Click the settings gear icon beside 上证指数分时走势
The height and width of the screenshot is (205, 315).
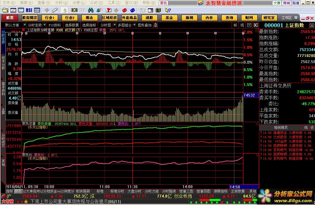tap(24, 30)
